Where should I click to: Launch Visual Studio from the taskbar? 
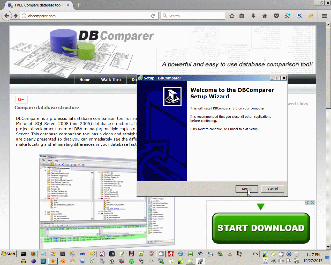pos(102,254)
